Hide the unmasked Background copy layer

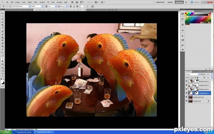pyautogui.click(x=187, y=97)
